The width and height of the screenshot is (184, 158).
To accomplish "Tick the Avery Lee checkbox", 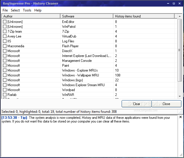I will click(5, 36).
